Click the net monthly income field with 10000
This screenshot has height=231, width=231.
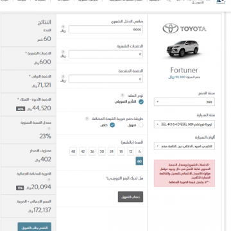coord(106,30)
